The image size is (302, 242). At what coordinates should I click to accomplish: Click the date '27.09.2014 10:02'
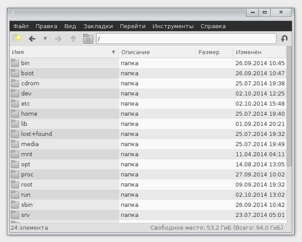pyautogui.click(x=260, y=175)
